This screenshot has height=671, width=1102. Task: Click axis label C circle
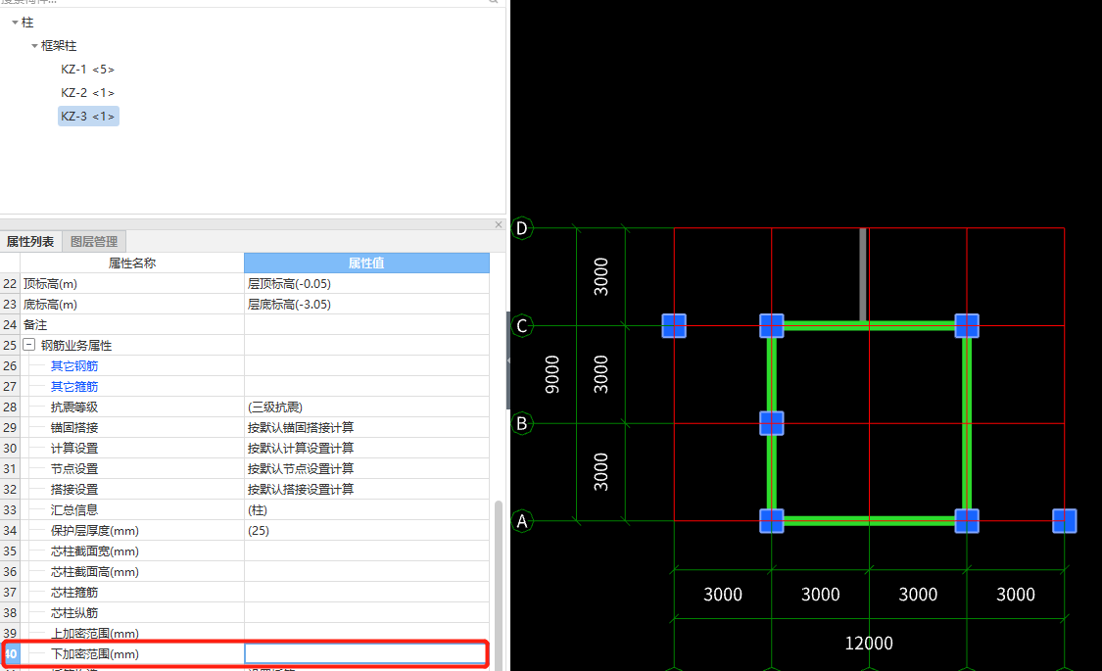(521, 326)
